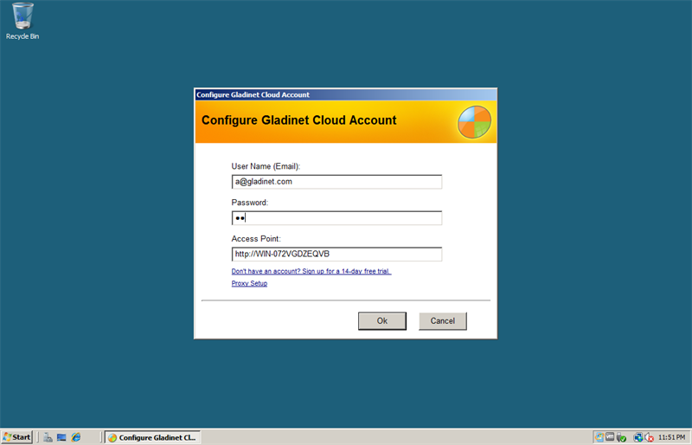This screenshot has height=445, width=692.
Task: Click the 'User Name (Email):' label
Action: click(x=266, y=166)
